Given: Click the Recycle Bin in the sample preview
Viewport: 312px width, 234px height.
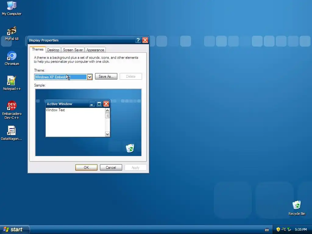Looking at the screenshot, I should tap(130, 148).
